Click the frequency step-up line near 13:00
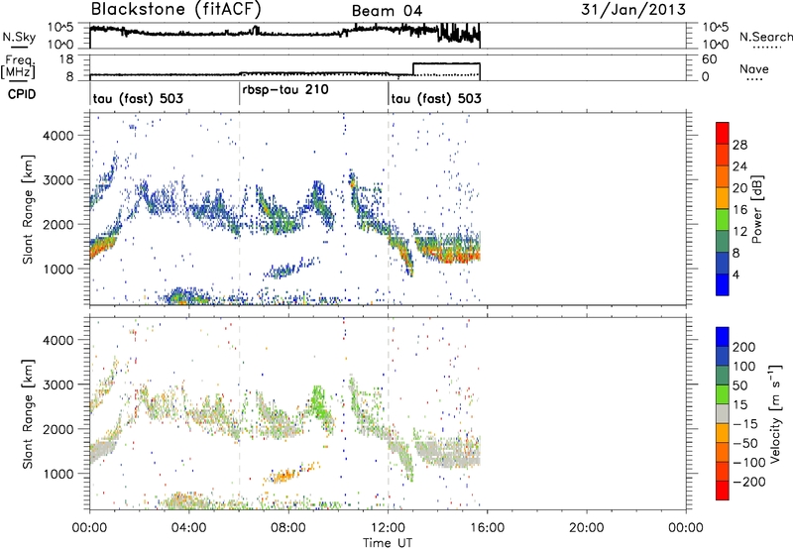This screenshot has width=793, height=549. click(x=413, y=69)
